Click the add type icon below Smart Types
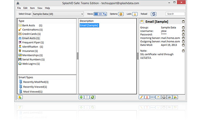202x123 pixels. 20,97
